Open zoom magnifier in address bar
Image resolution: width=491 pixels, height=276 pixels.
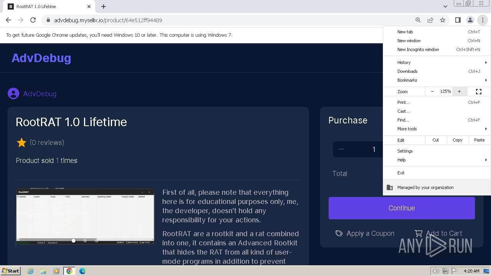[x=418, y=20]
